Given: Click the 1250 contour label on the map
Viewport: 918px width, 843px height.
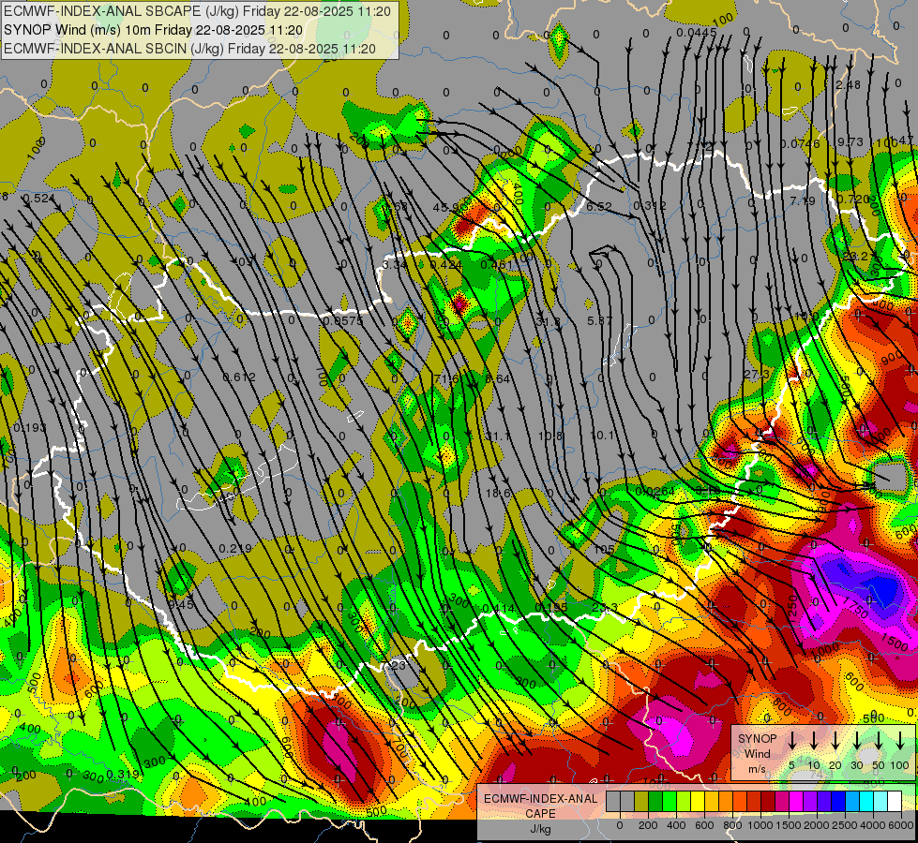Looking at the screenshot, I should [793, 609].
